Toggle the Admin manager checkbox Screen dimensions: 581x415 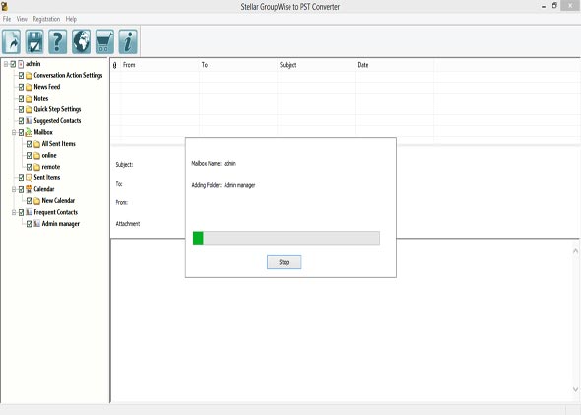click(29, 224)
